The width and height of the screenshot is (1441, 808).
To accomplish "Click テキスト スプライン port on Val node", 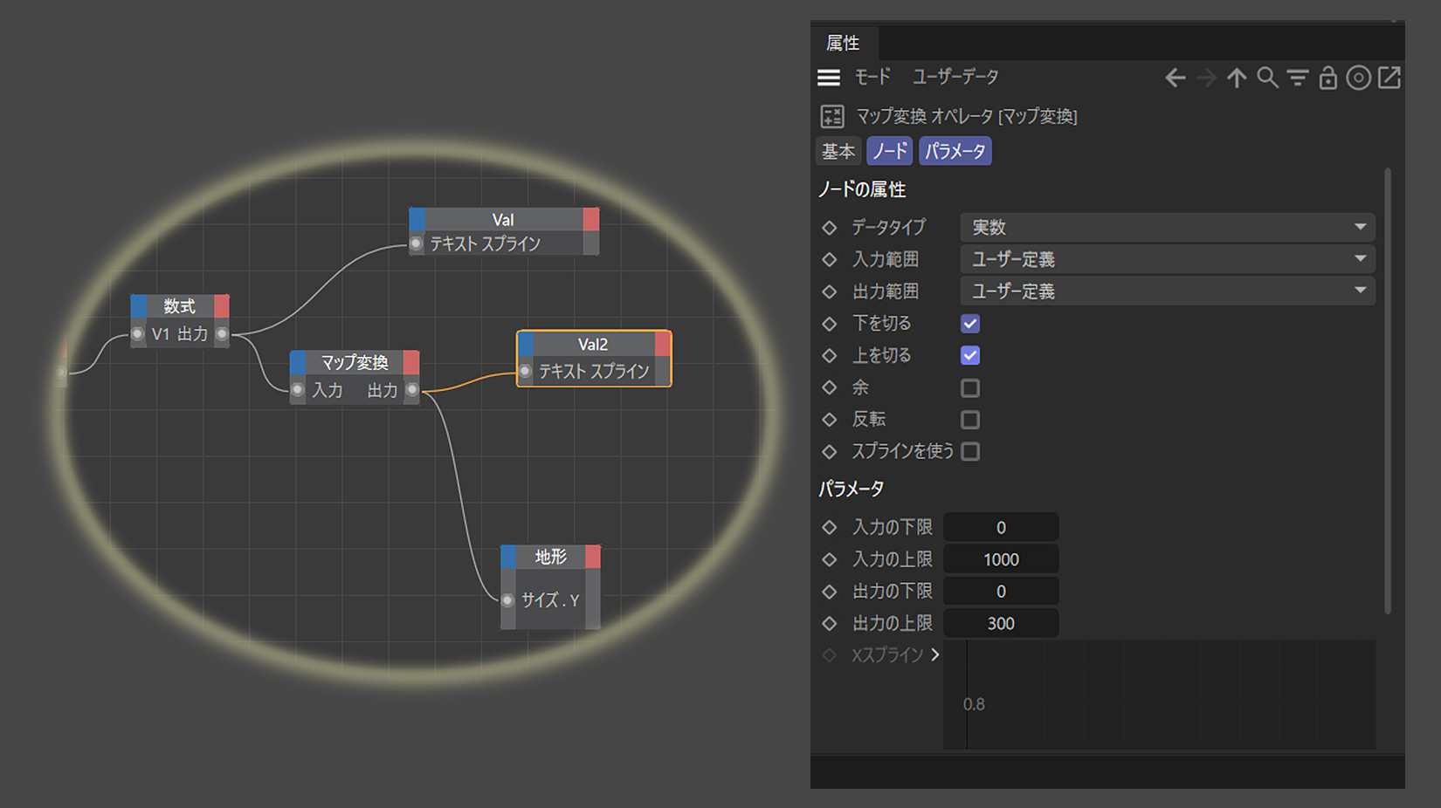I will tap(417, 243).
